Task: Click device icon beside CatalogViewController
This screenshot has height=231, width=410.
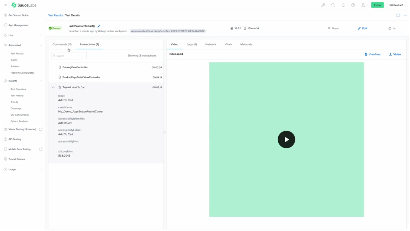Action: click(x=60, y=67)
